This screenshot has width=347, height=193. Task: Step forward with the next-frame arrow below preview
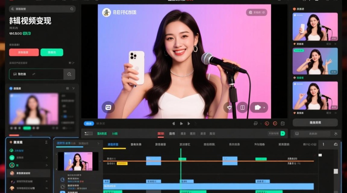tap(189, 124)
